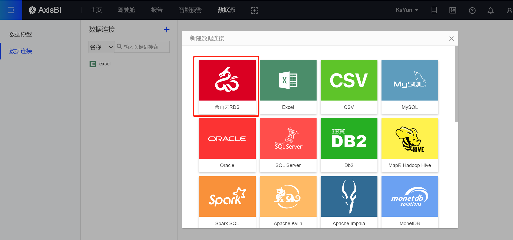This screenshot has width=513, height=240.
Task: Choose the MySQL data source tile
Action: pyautogui.click(x=410, y=87)
